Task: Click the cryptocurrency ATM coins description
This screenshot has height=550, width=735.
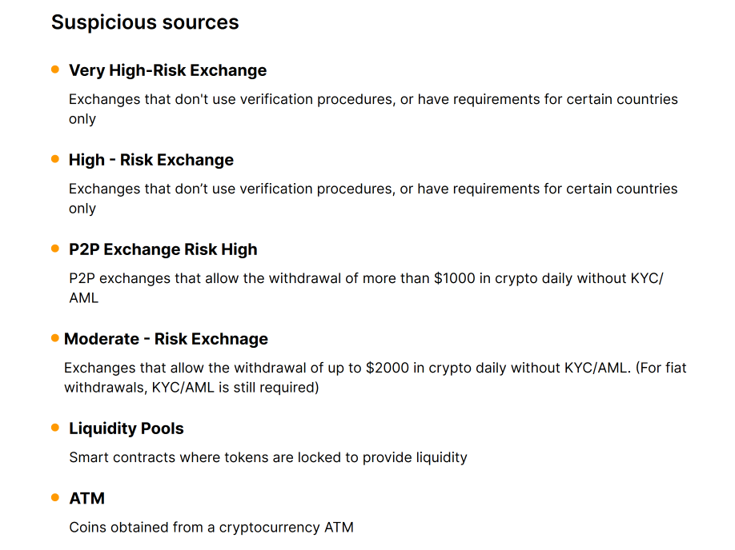Action: tap(211, 528)
